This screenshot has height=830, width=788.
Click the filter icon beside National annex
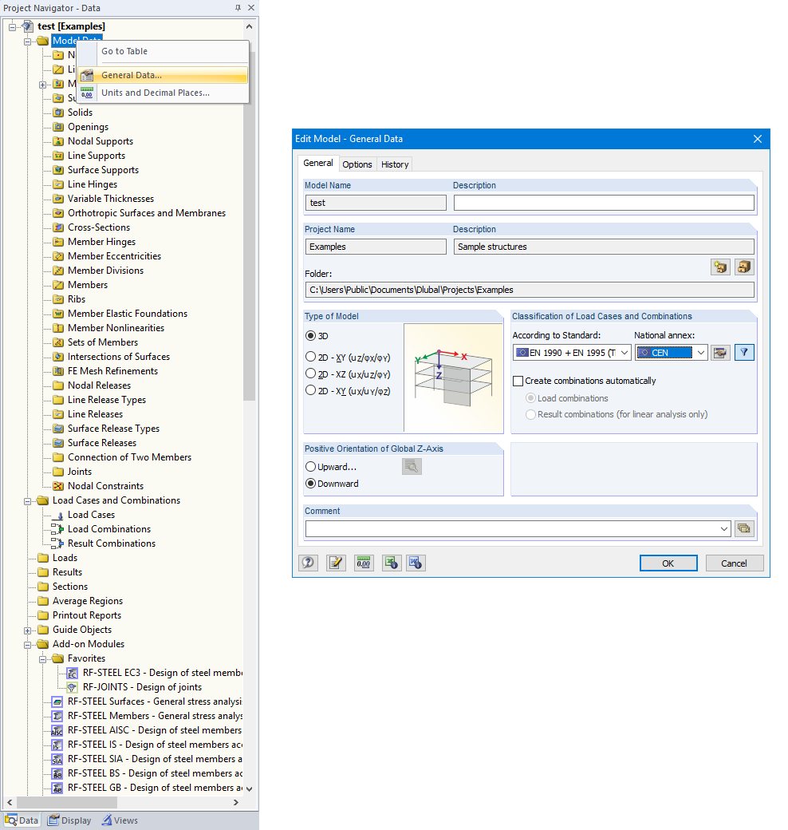click(744, 352)
